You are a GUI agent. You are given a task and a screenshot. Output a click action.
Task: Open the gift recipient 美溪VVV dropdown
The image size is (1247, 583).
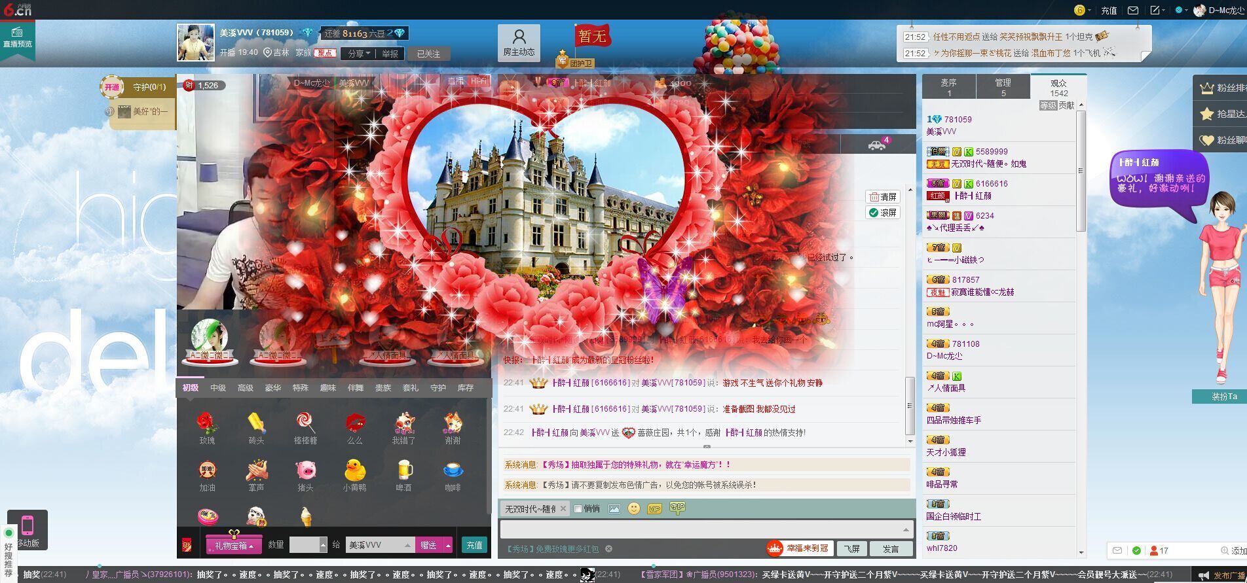click(x=407, y=544)
